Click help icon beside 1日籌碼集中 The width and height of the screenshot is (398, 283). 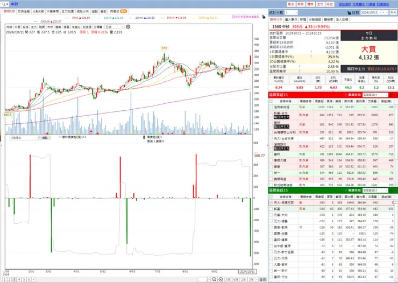coord(311,52)
